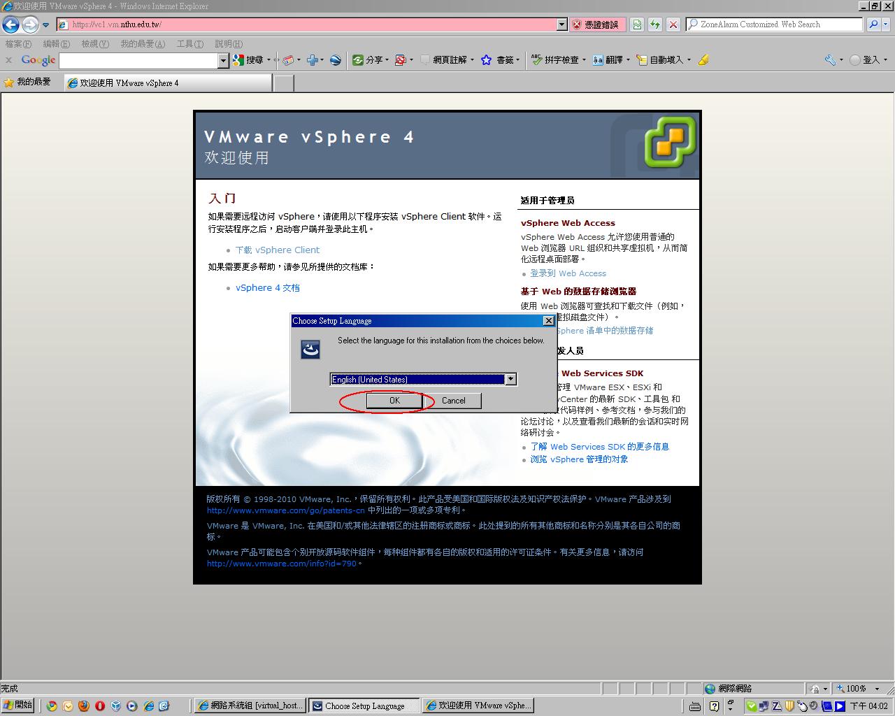Open the page zoom level dropdown
Screen dimensions: 895x716
coord(877,689)
